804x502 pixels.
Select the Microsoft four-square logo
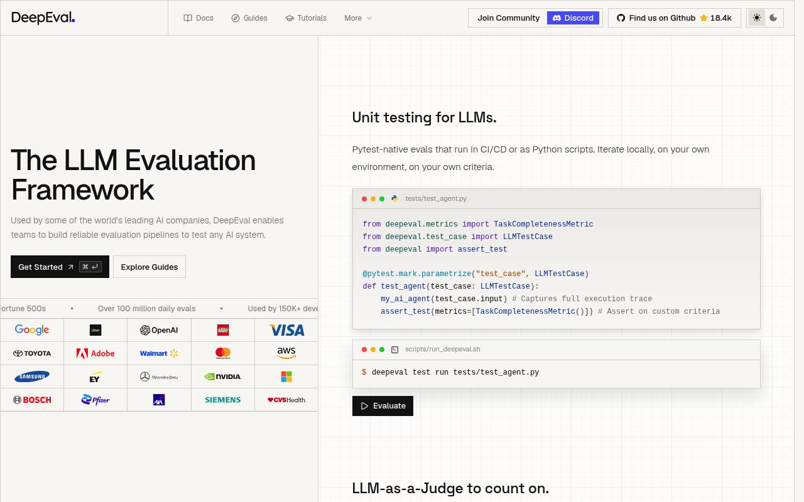(x=286, y=376)
